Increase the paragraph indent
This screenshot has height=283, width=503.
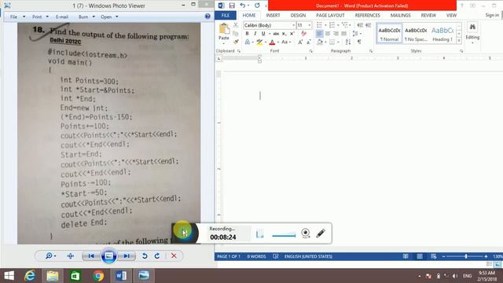(369, 25)
